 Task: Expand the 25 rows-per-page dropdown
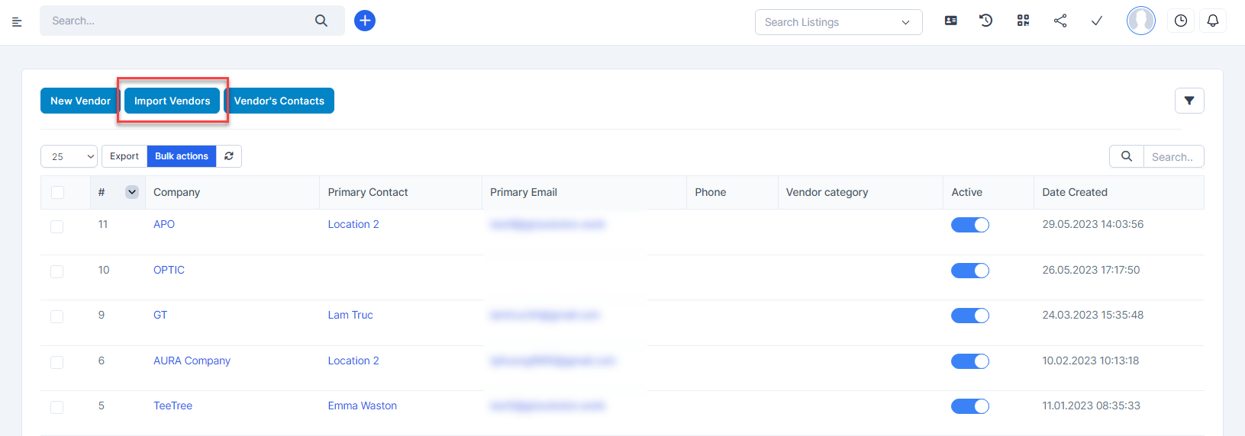[x=69, y=156]
